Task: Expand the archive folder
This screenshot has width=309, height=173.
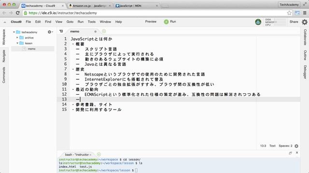Action: coord(17,37)
